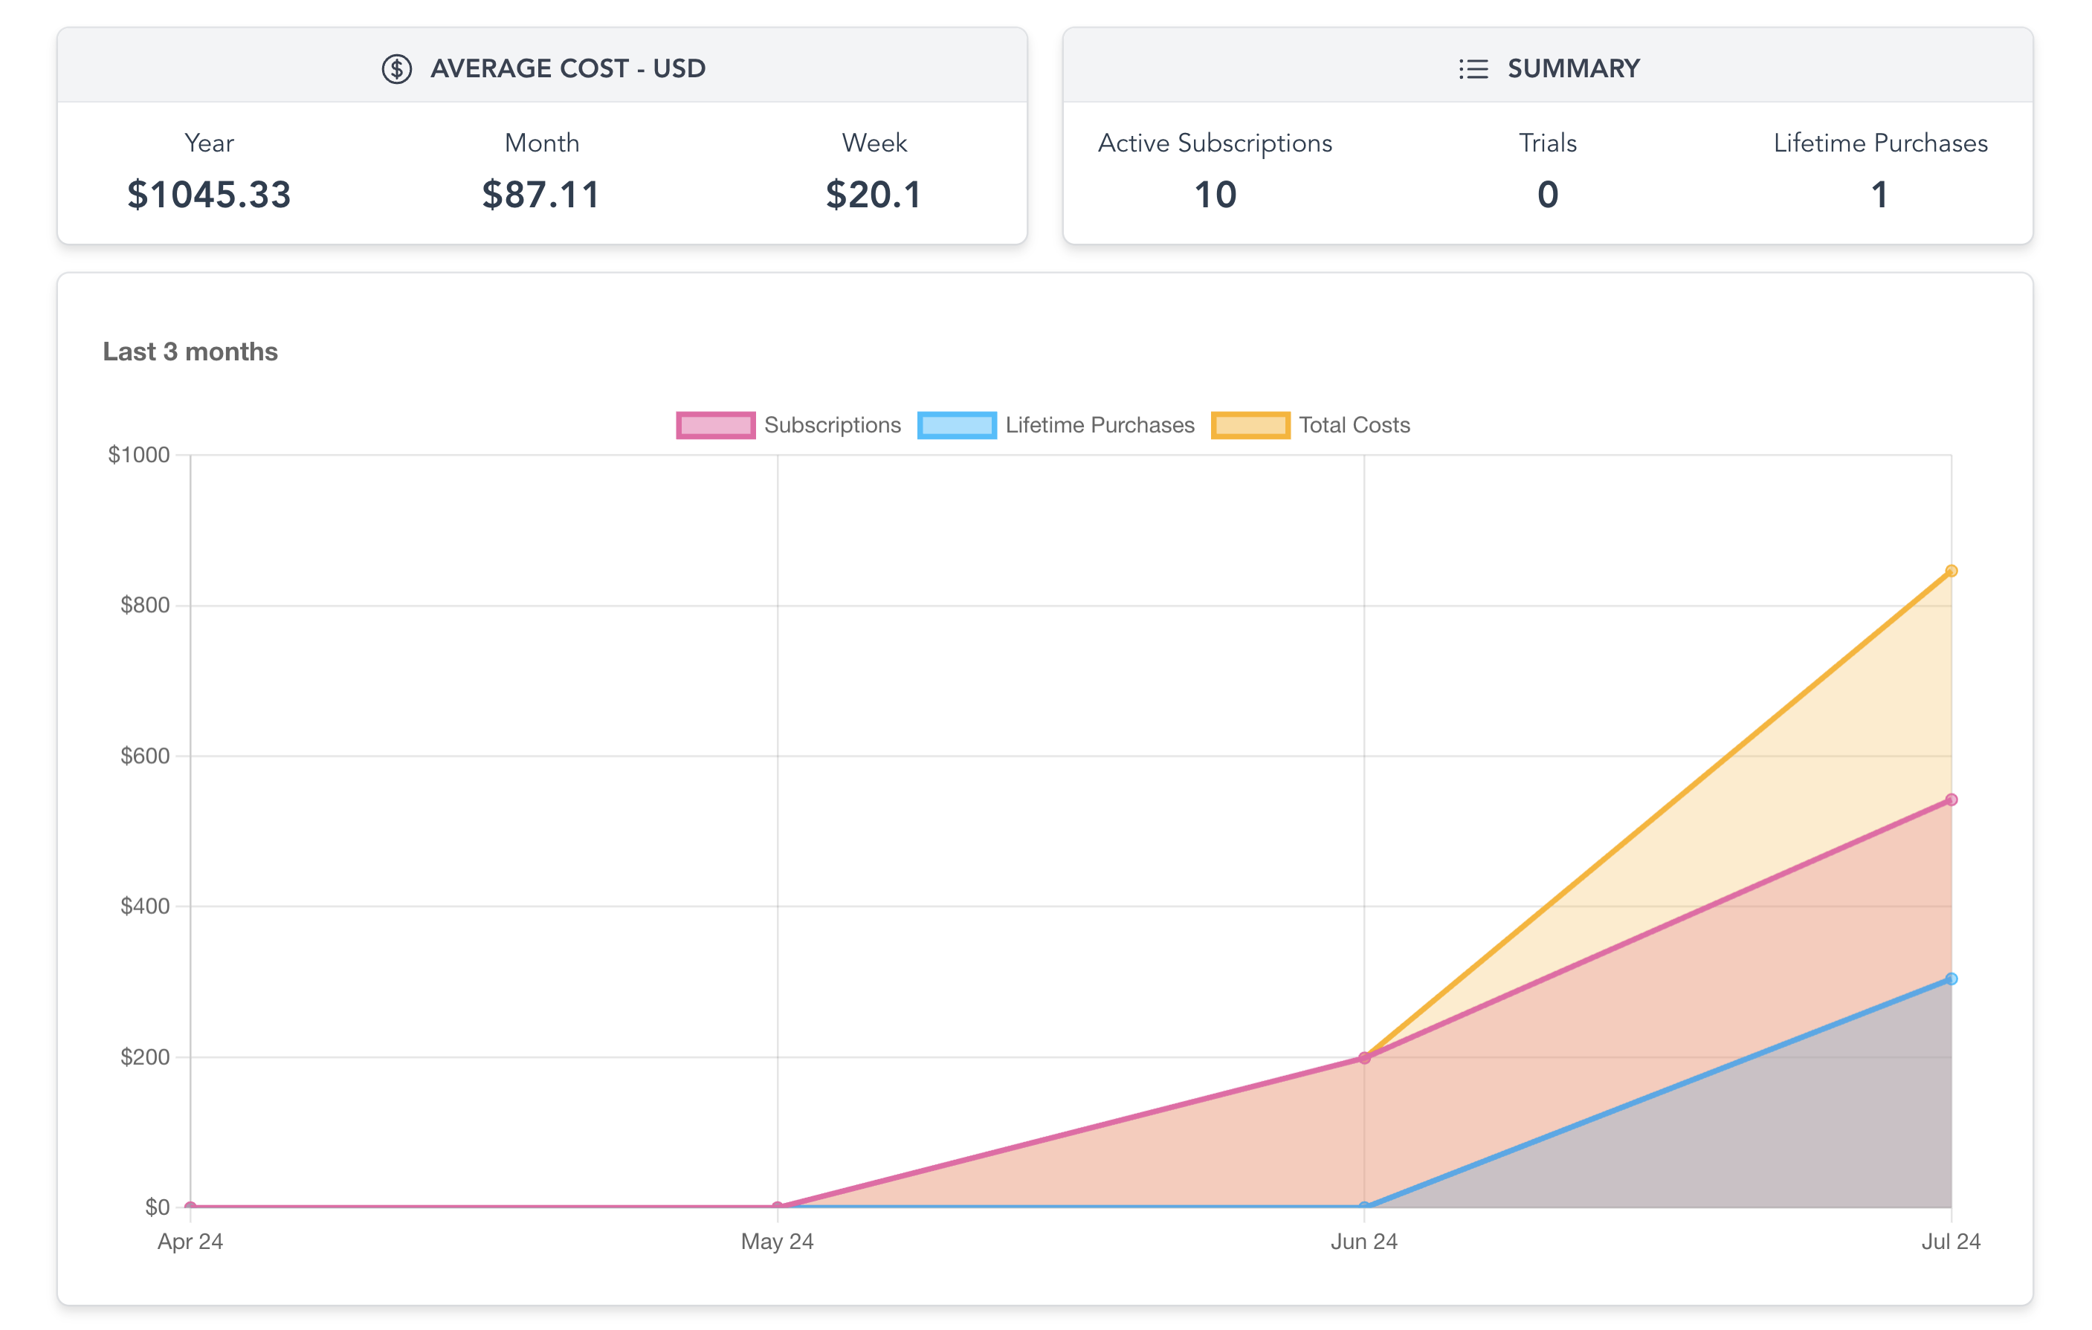Click the Subscriptions data point at May 24
This screenshot has height=1330, width=2092.
778,1207
